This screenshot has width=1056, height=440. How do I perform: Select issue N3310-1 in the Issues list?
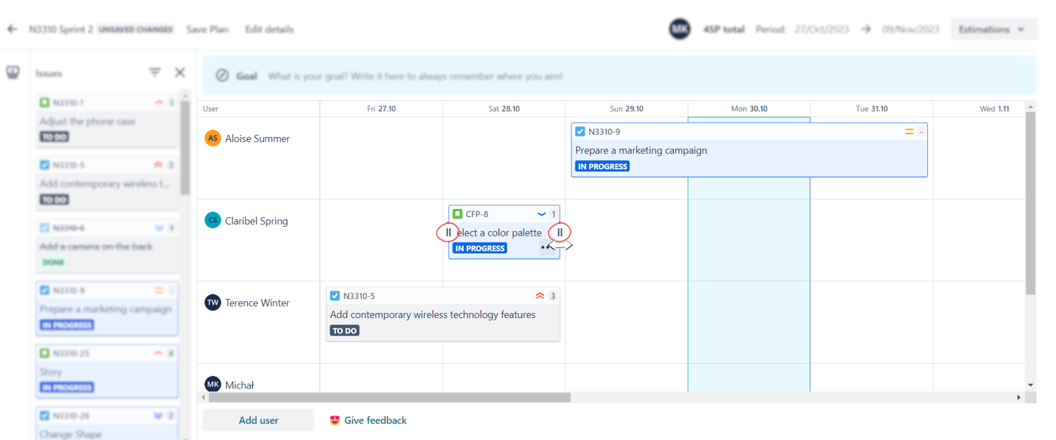tap(107, 120)
